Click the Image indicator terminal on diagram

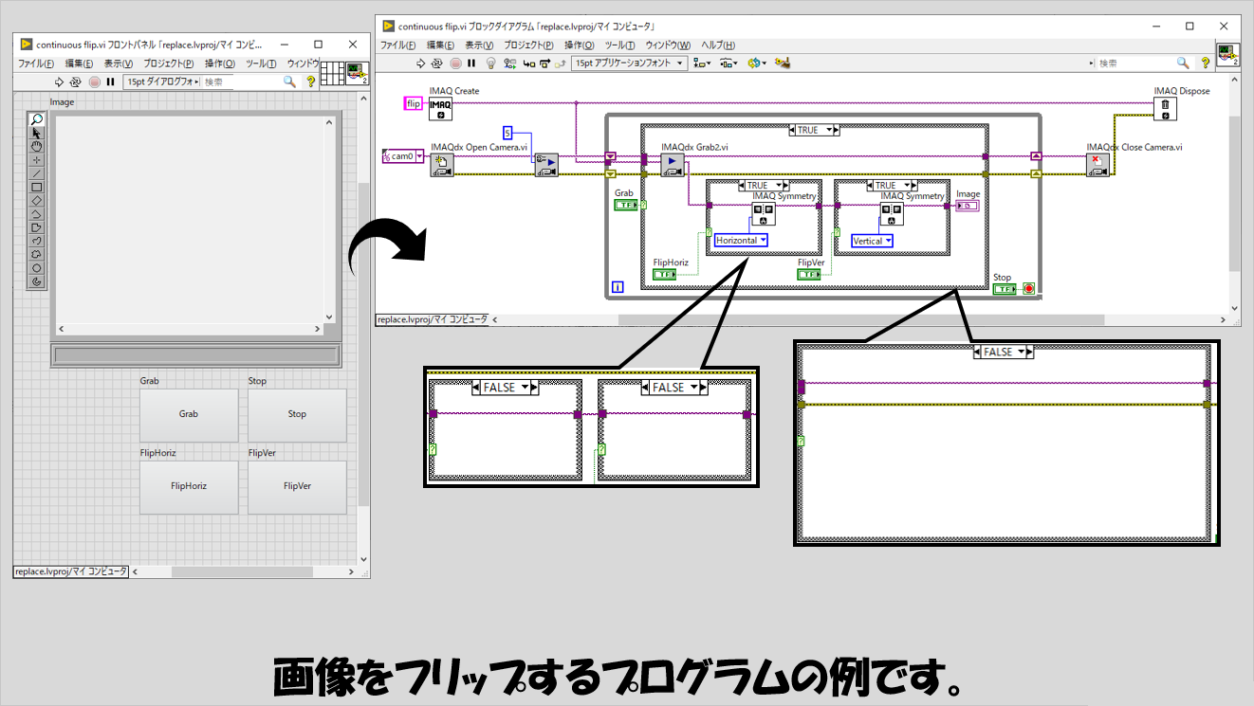coord(968,205)
